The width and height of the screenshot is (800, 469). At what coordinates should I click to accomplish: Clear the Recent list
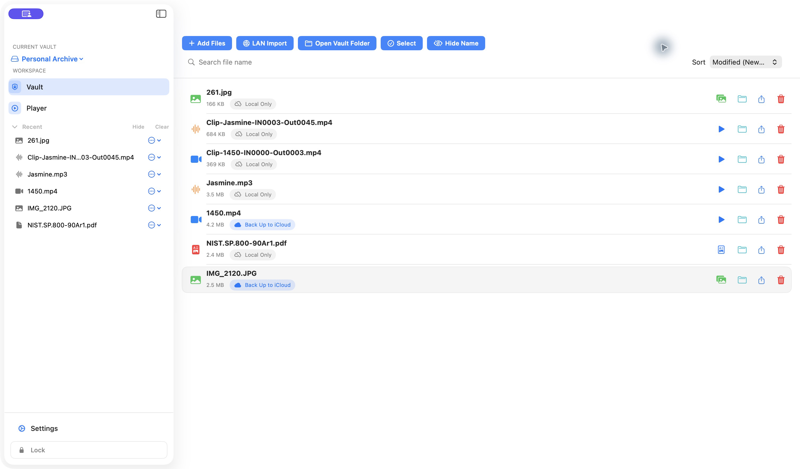coord(162,127)
